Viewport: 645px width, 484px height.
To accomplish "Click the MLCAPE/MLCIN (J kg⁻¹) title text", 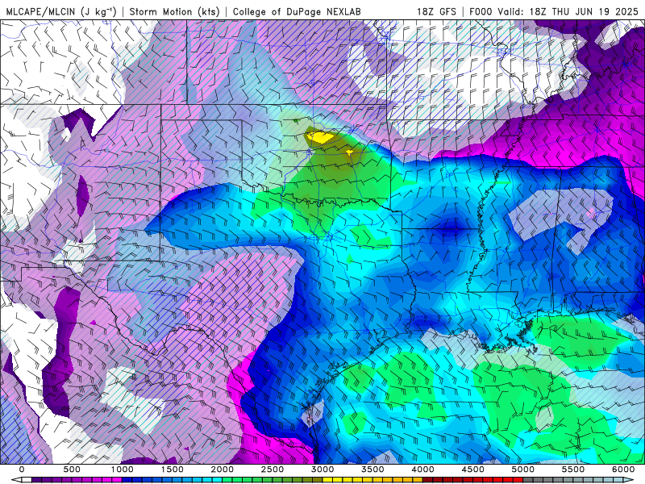I will 61,12.
